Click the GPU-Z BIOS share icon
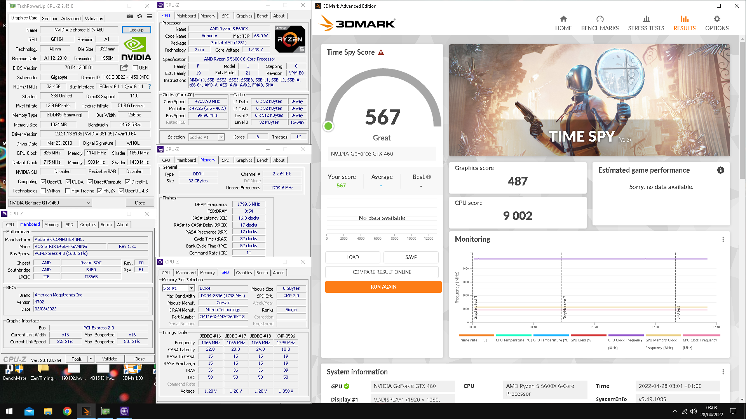The height and width of the screenshot is (419, 746). pyautogui.click(x=124, y=67)
